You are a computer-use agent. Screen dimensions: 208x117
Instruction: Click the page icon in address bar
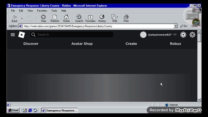point(21,26)
